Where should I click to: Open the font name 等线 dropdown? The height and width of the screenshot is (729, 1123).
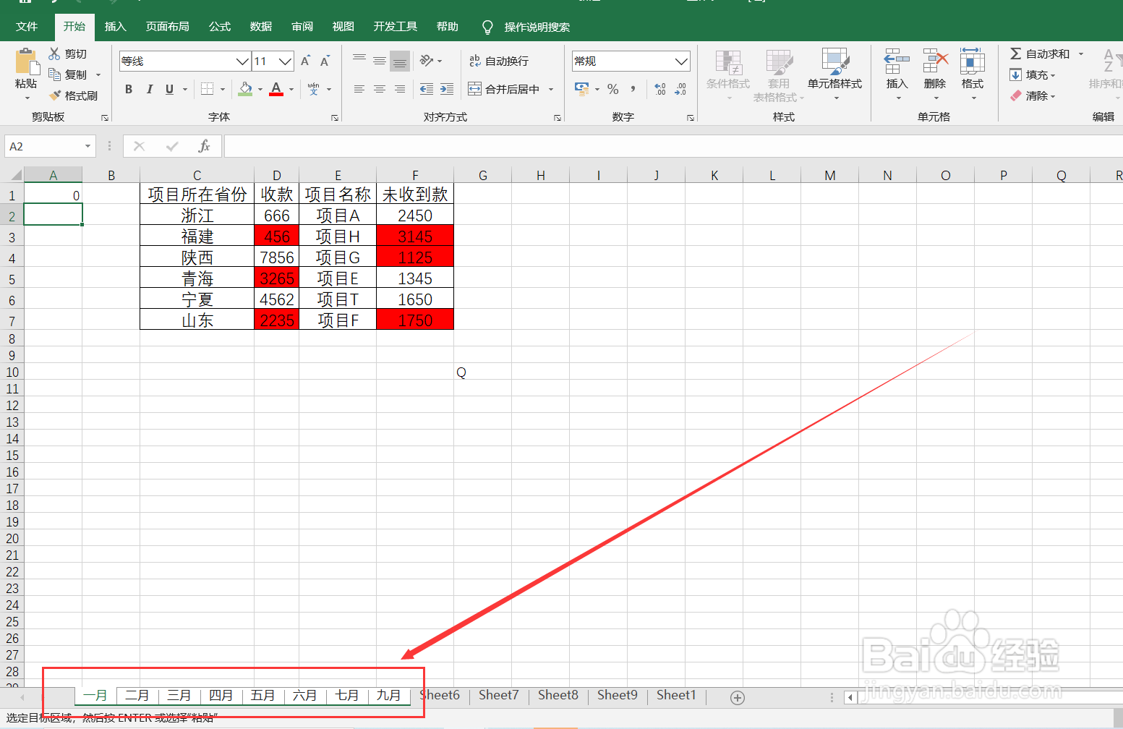click(243, 61)
